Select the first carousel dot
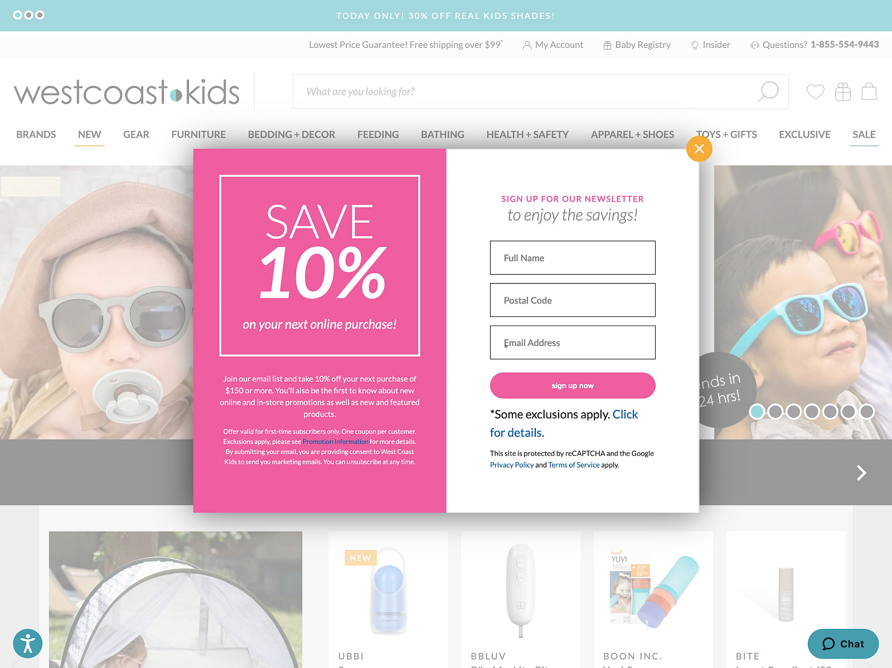 [757, 411]
